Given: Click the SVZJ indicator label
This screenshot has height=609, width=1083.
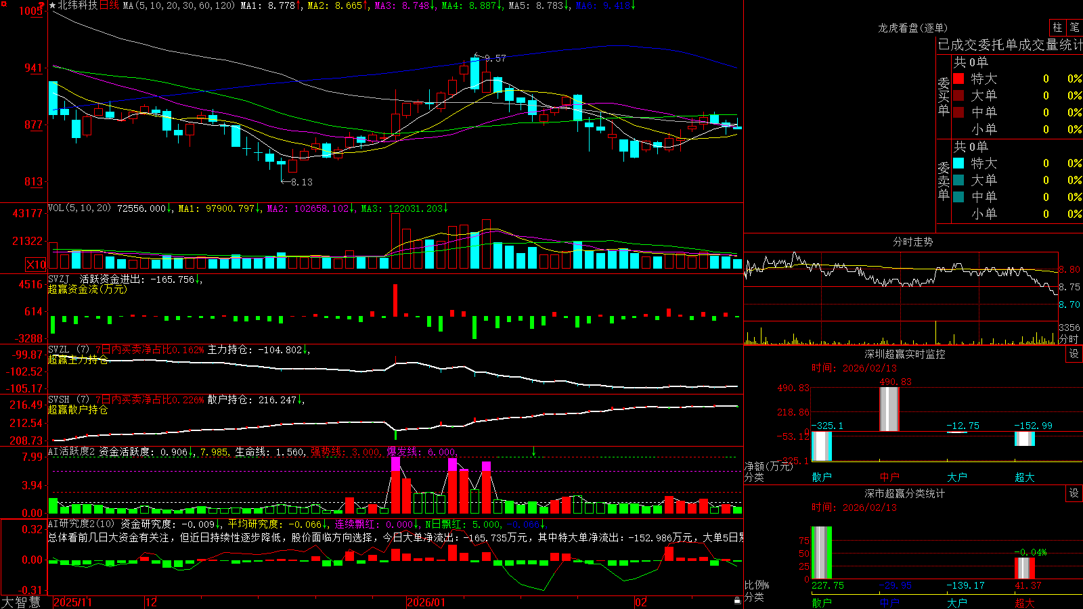Looking at the screenshot, I should click(x=58, y=279).
